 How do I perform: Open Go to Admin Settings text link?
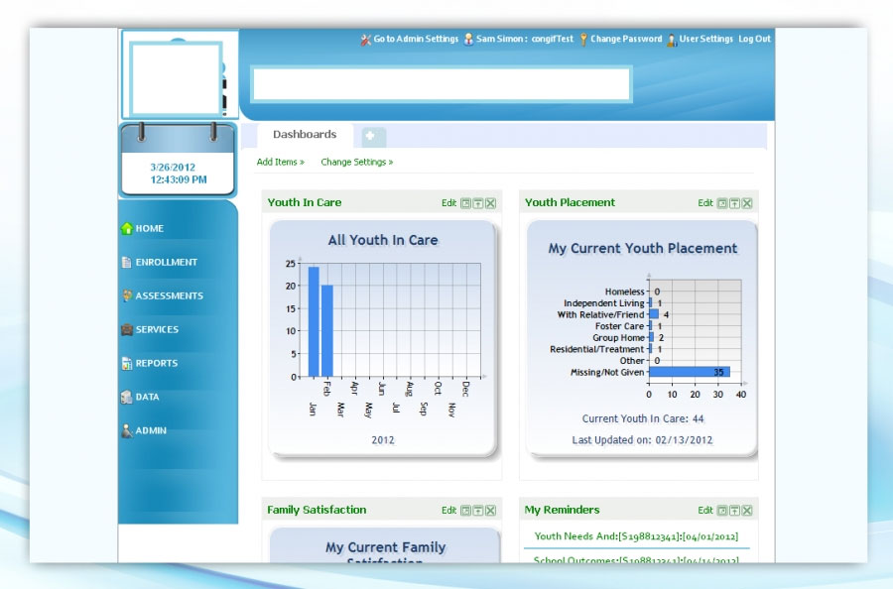[x=416, y=39]
